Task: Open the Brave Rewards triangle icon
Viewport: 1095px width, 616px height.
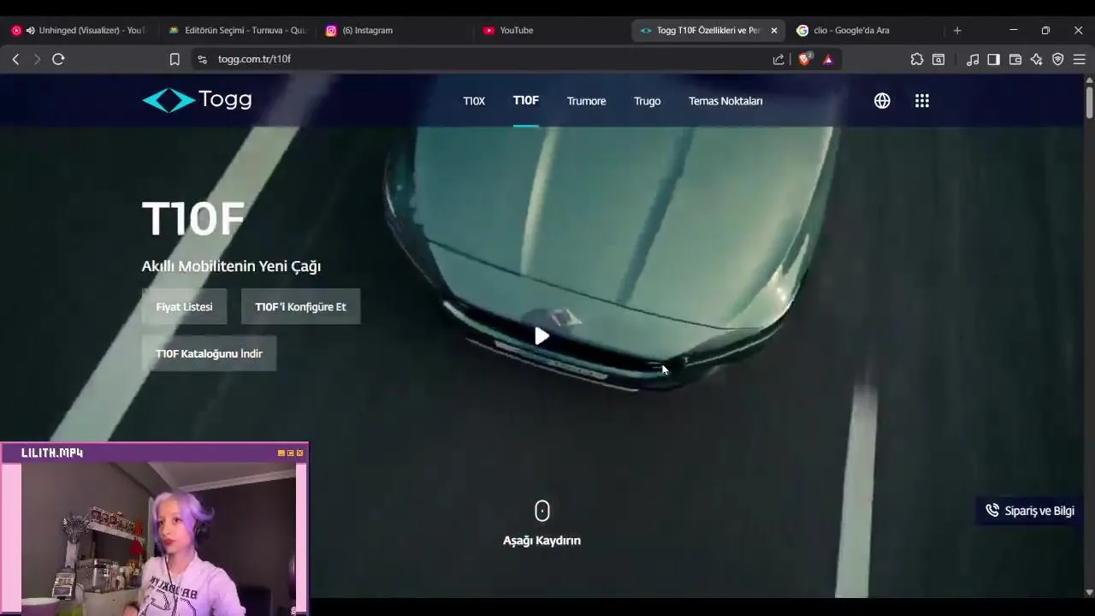Action: (x=828, y=59)
